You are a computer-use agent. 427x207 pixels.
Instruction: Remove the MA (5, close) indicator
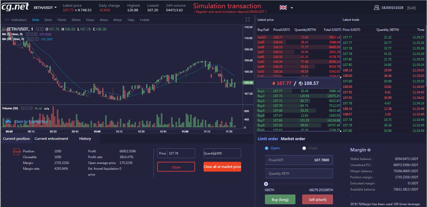(x=36, y=34)
